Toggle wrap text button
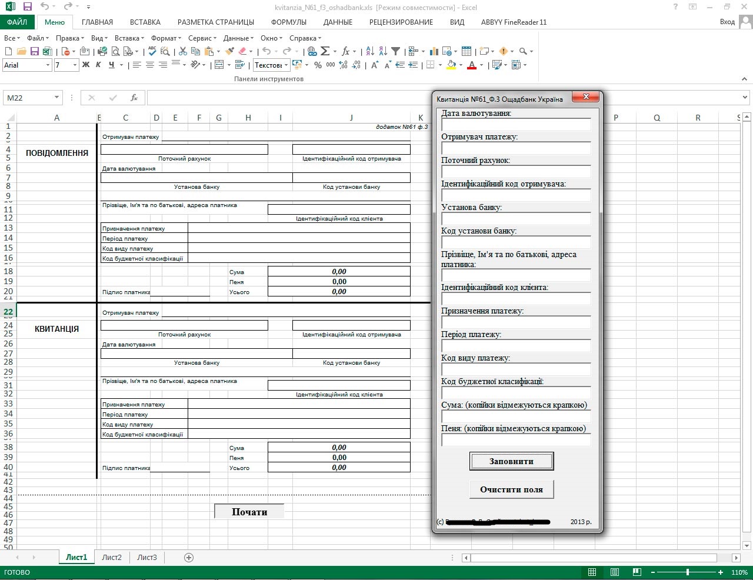753x580 pixels. coord(239,65)
